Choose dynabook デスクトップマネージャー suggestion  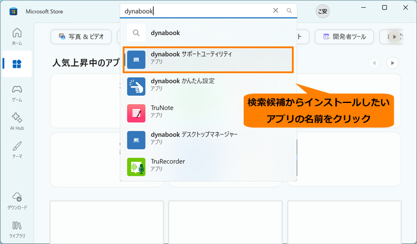[x=208, y=140]
